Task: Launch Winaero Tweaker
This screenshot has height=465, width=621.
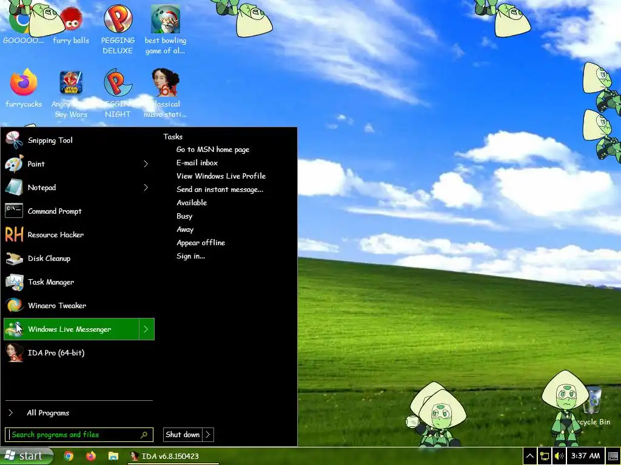Action: 78,306
